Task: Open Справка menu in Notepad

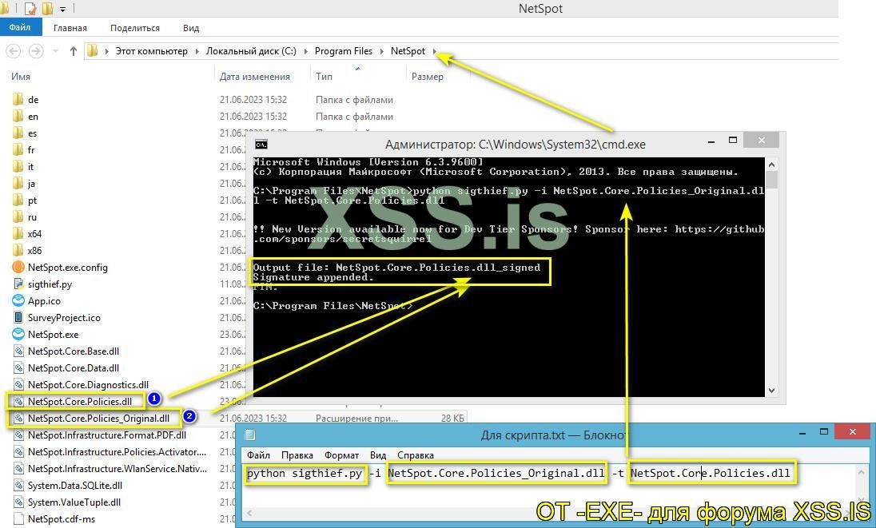Action: [415, 455]
